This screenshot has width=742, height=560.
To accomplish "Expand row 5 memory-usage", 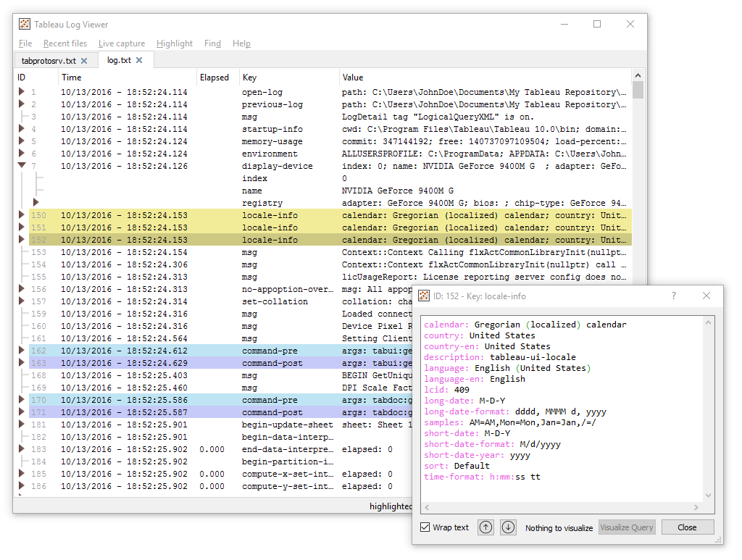I will tap(21, 141).
